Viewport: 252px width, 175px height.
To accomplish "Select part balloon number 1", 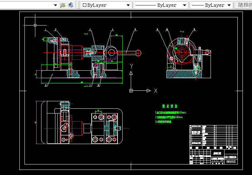I will tap(46, 30).
